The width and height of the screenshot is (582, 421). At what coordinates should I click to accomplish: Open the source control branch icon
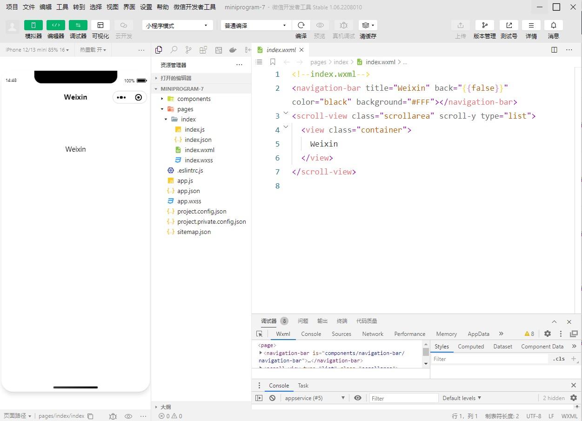[x=188, y=50]
